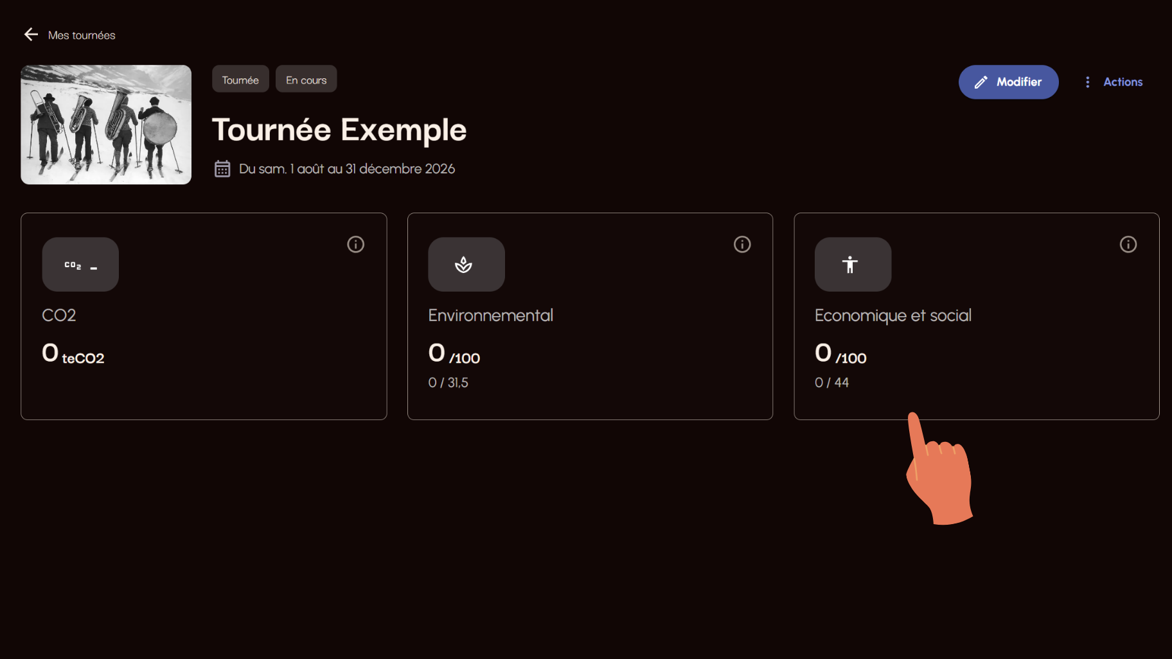This screenshot has height=659, width=1172.
Task: Show info for the Environnemental card
Action: pos(742,244)
